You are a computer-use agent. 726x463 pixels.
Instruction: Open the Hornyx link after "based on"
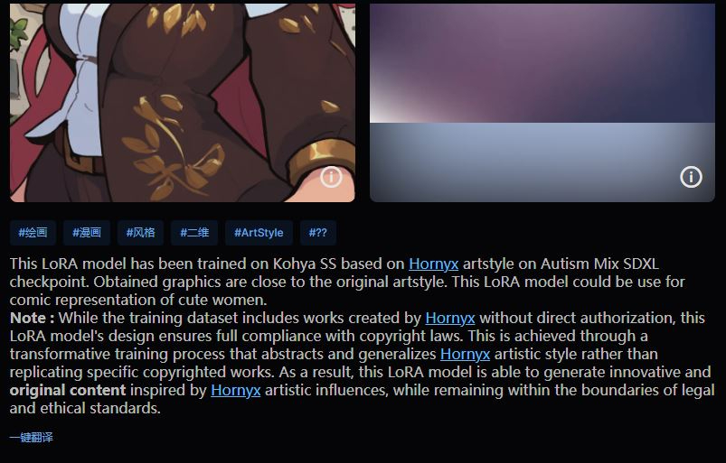(433, 264)
